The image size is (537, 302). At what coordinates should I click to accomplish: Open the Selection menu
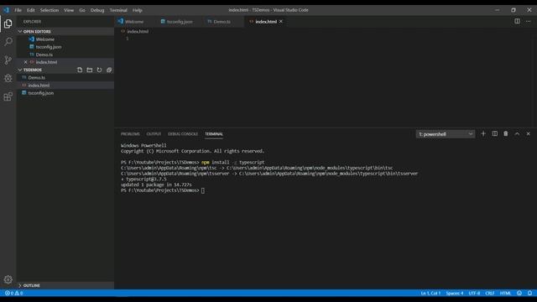click(50, 10)
